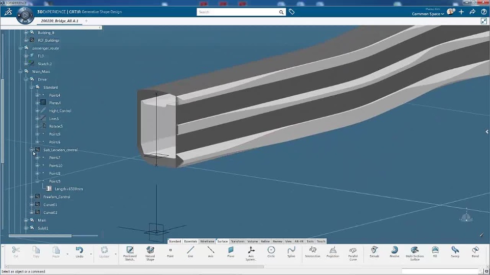Activate the Parallel Curve tool
490x275 pixels.
[353, 253]
